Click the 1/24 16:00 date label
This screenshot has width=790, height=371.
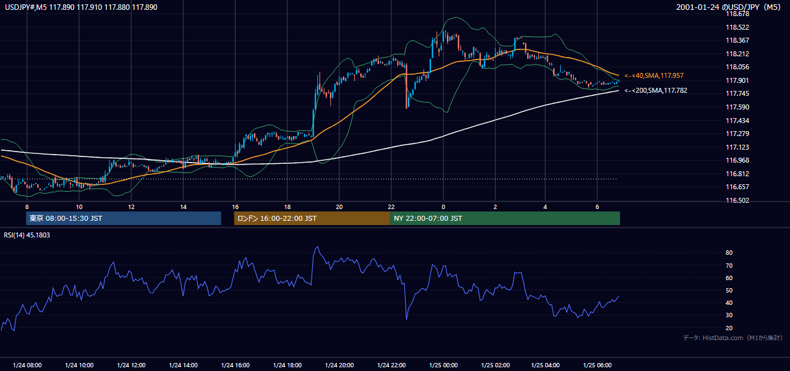(x=235, y=365)
